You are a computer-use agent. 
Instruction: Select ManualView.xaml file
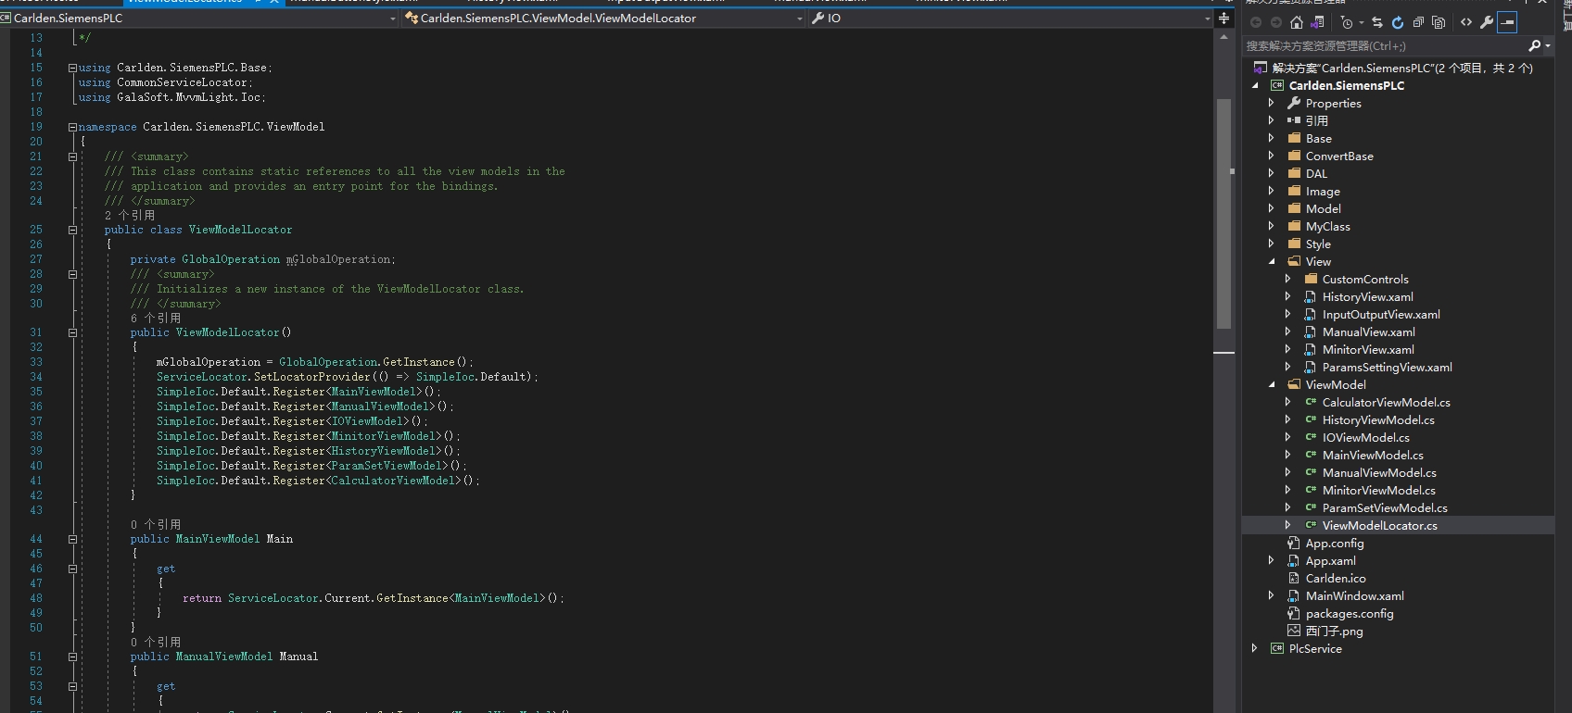[1368, 331]
